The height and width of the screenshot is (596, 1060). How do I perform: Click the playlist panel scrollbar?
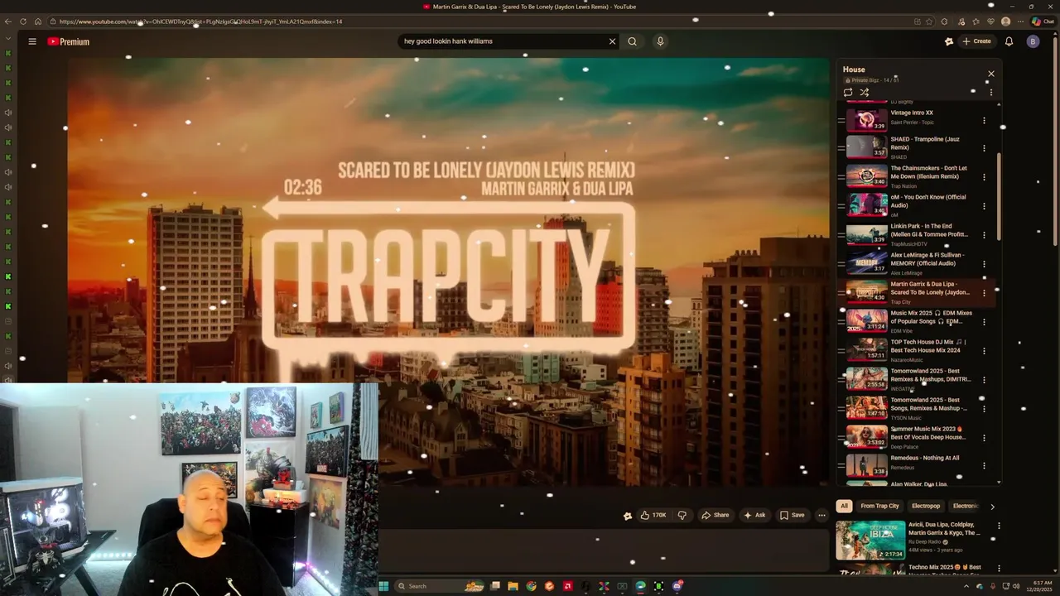pyautogui.click(x=999, y=195)
